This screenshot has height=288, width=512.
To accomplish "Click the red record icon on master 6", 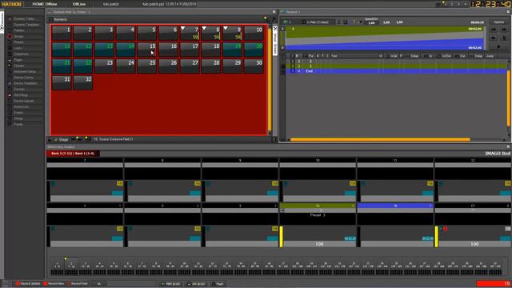I will [x=445, y=229].
